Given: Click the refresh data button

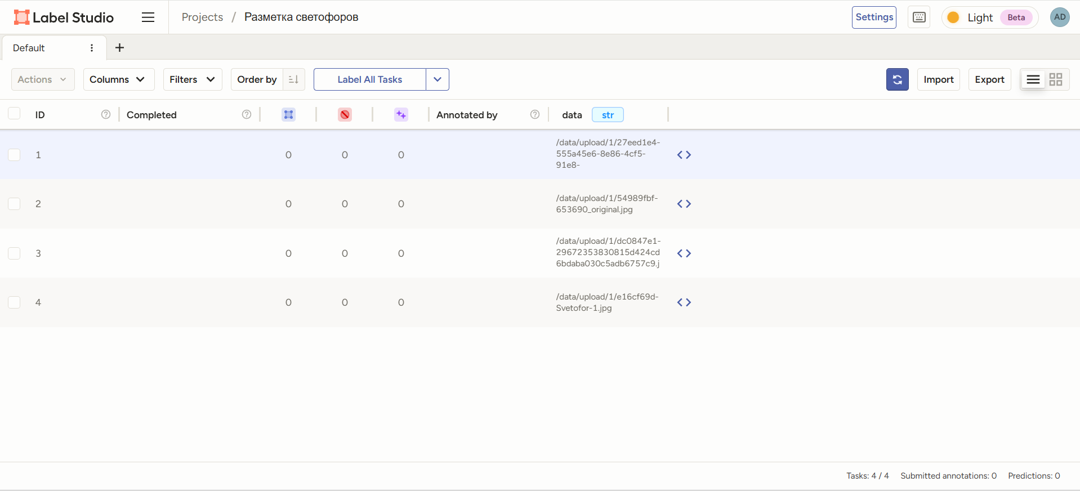Looking at the screenshot, I should coord(897,79).
